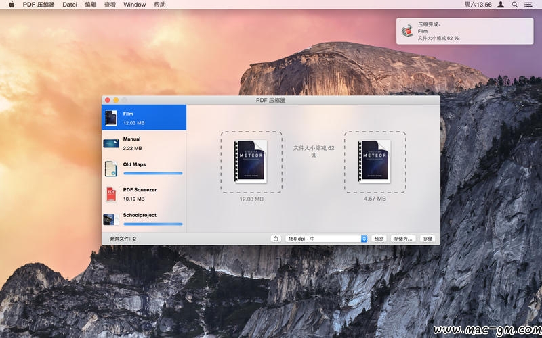Click the original 12.03 MB file preview
The image size is (542, 338).
251,162
